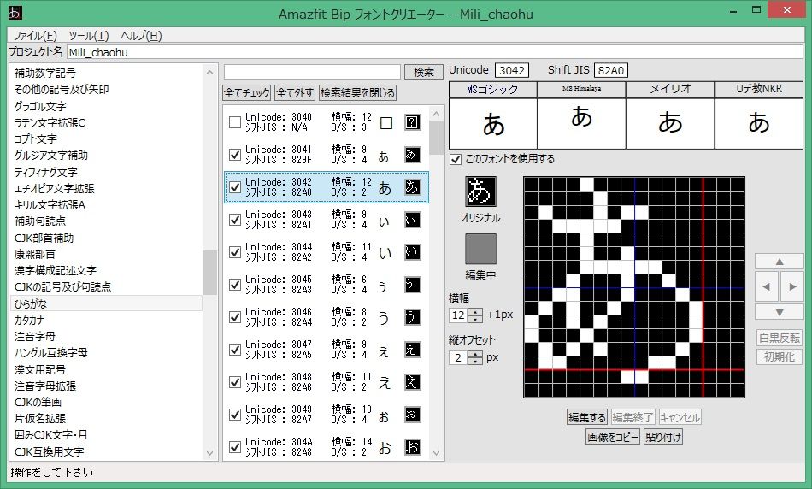Screen dimensions: 812x489
Task: Open the ファイル(F) menu
Action: pos(35,36)
